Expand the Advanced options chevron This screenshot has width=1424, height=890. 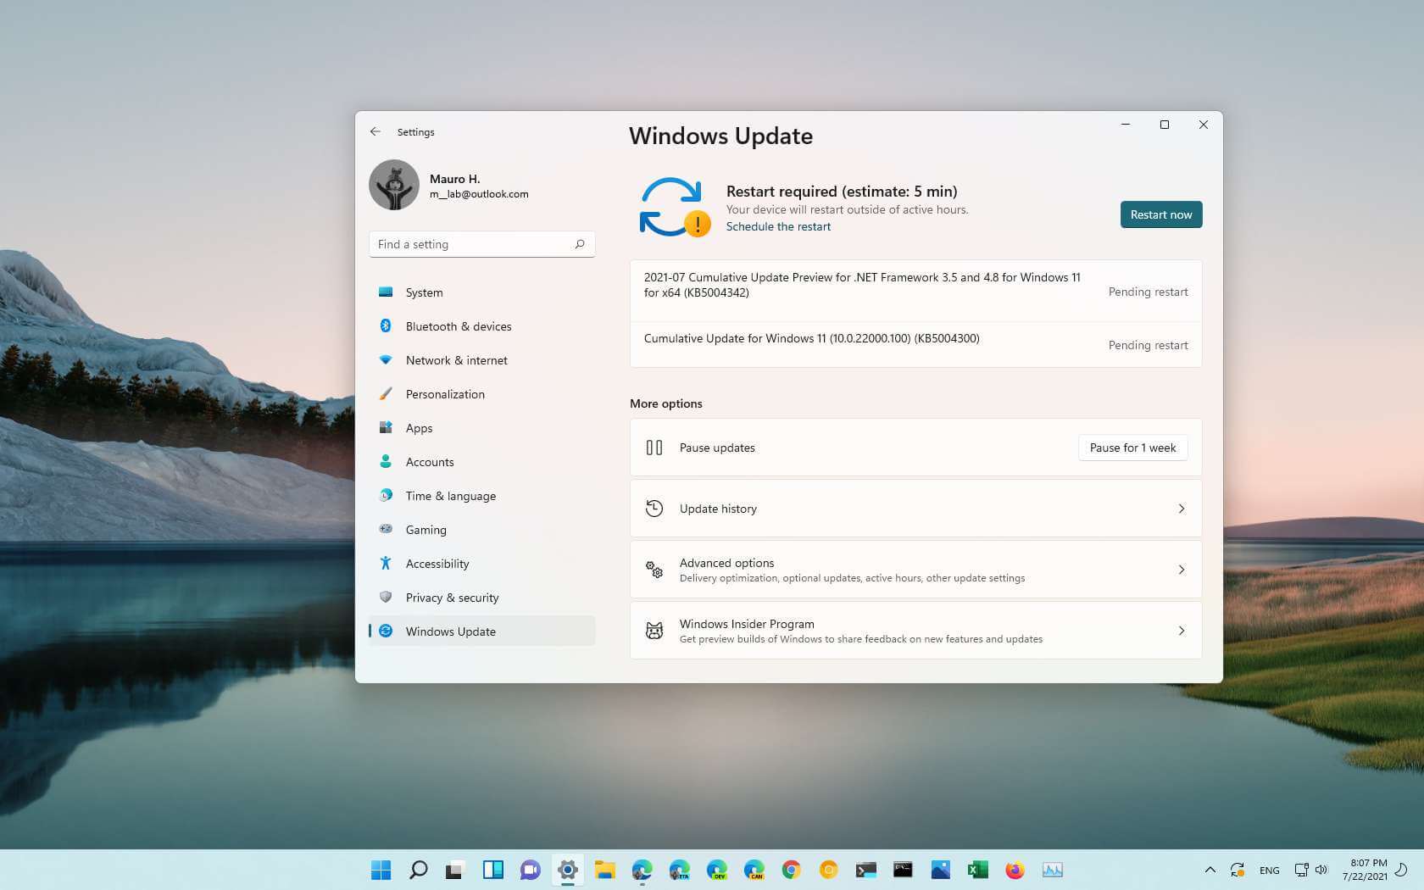(1182, 570)
